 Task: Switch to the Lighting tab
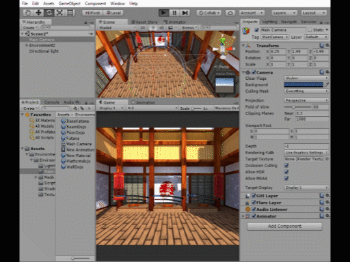click(269, 22)
